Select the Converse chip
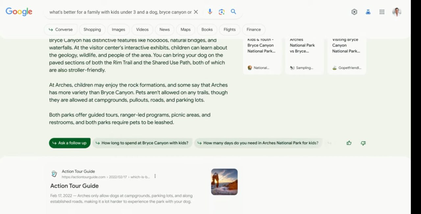Viewport: 421px width, 214px height. [61, 29]
